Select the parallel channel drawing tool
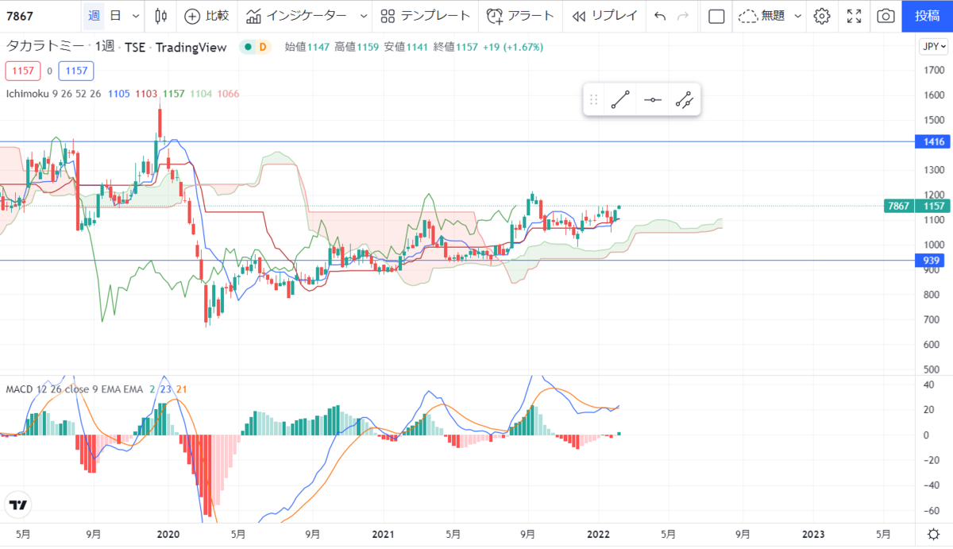The width and height of the screenshot is (953, 549). point(684,100)
